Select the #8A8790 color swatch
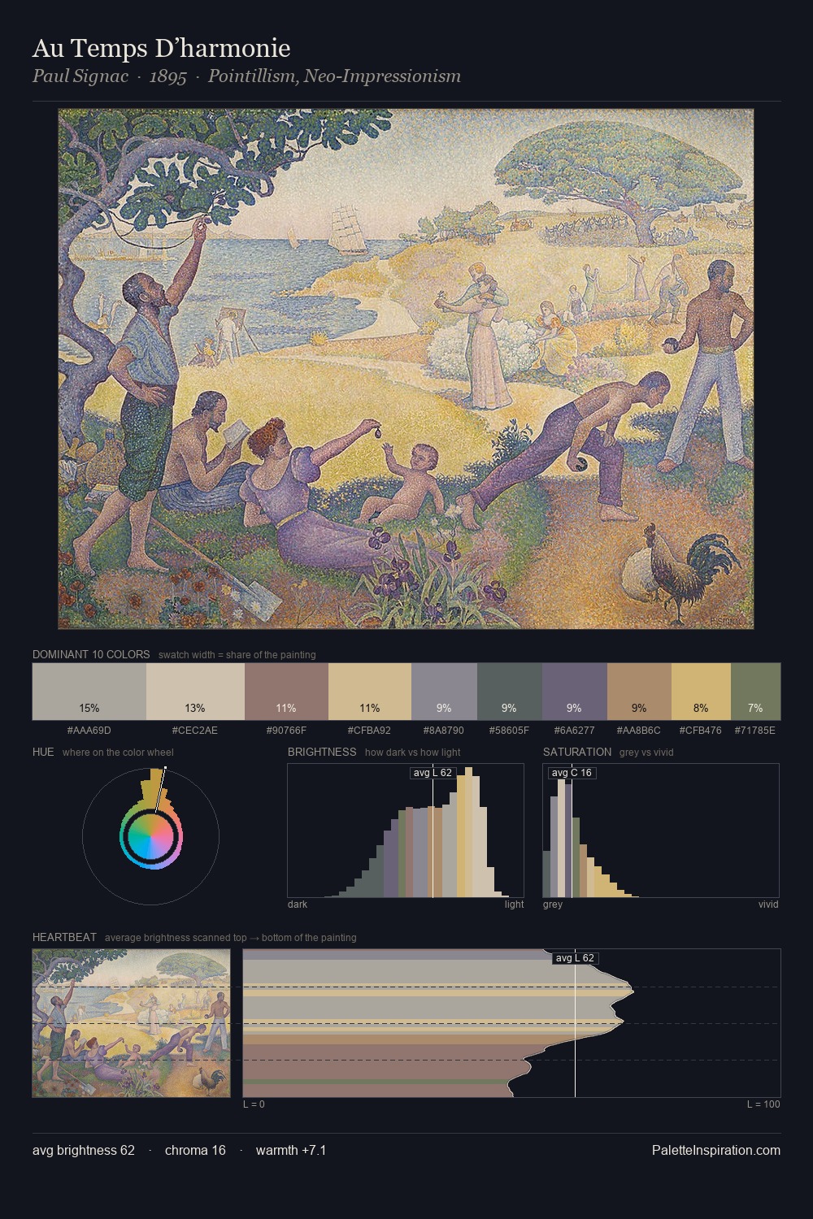This screenshot has width=813, height=1219. [444, 692]
